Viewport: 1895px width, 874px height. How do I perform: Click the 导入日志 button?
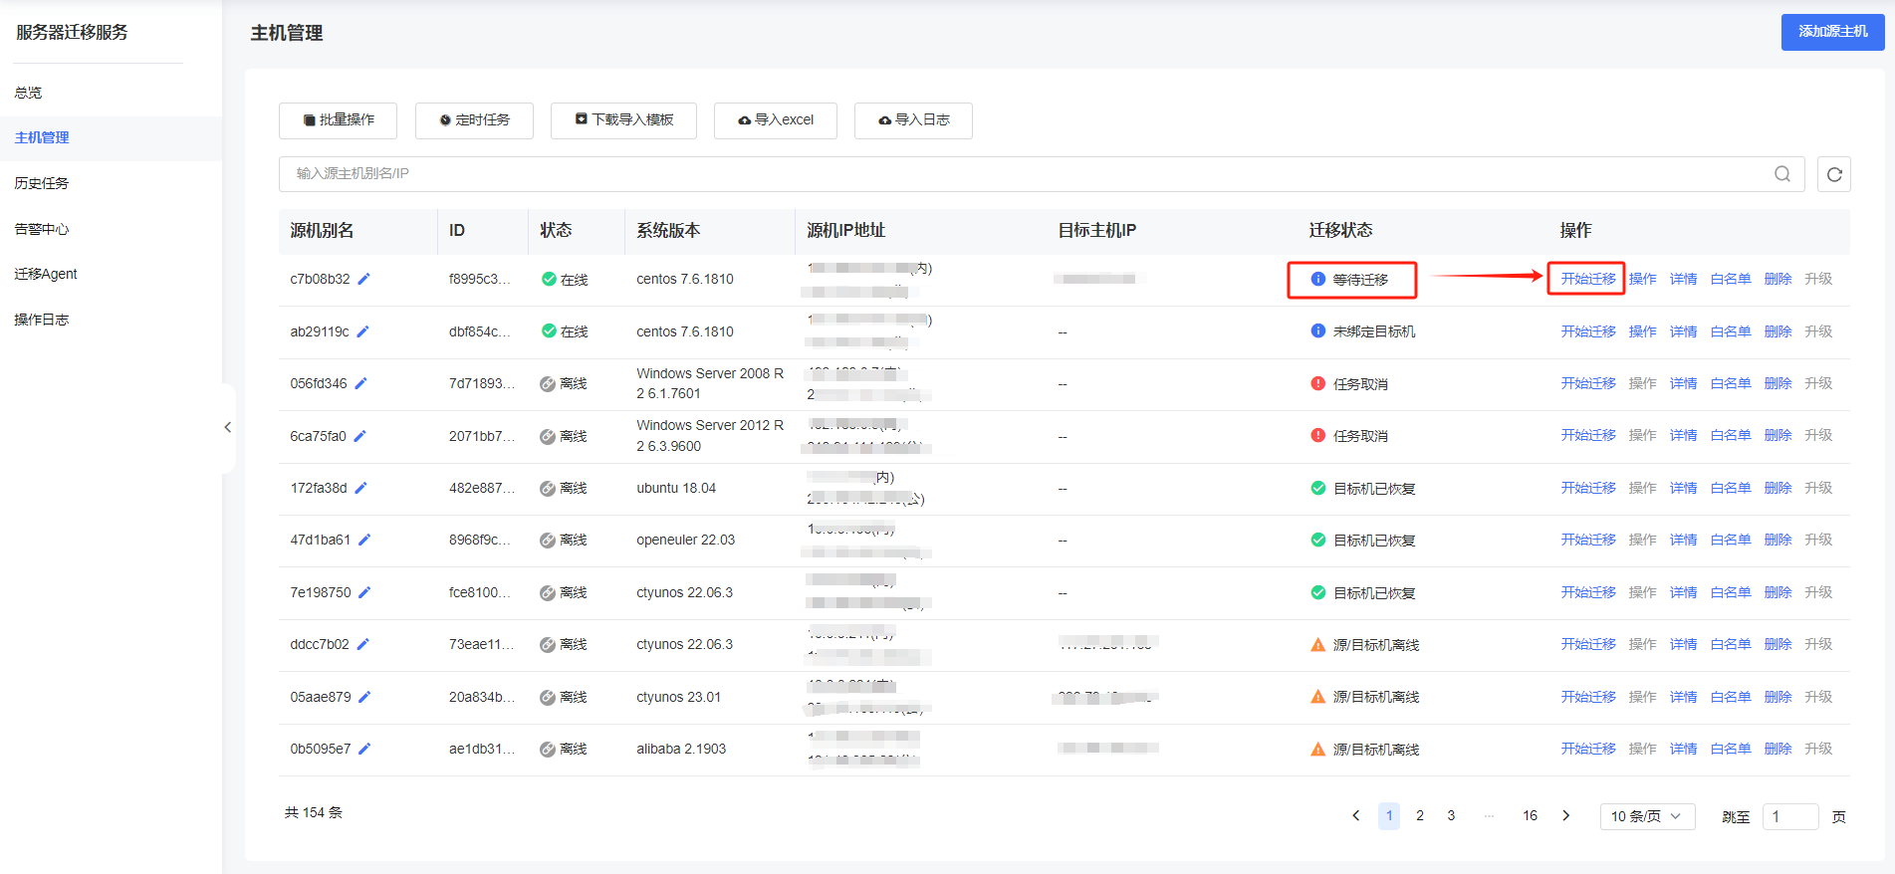913,120
